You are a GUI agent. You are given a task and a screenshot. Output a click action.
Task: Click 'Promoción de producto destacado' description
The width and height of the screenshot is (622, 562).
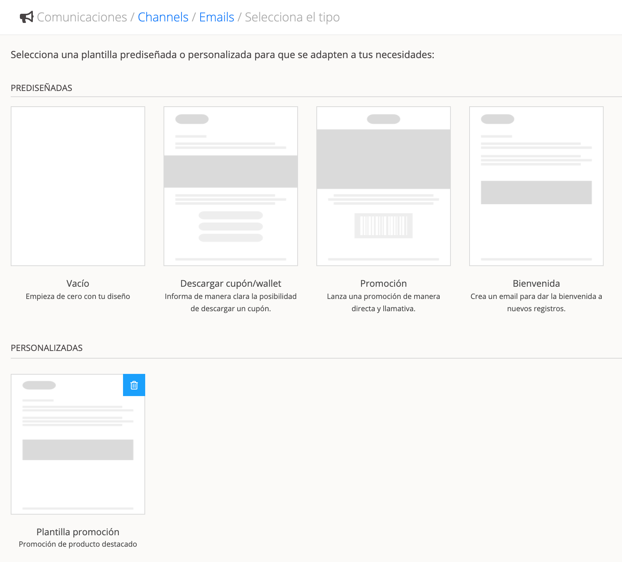78,544
